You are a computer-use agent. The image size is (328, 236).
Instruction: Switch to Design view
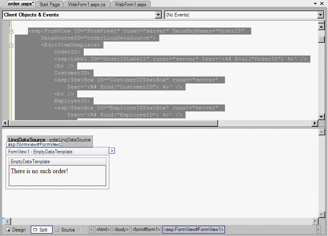click(x=16, y=230)
